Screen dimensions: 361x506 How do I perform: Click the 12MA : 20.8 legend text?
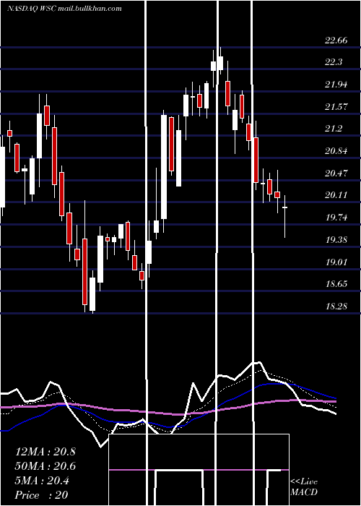tap(45, 452)
